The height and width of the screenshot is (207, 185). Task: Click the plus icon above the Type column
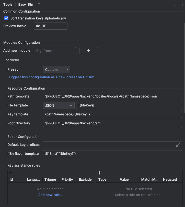coord(99,173)
